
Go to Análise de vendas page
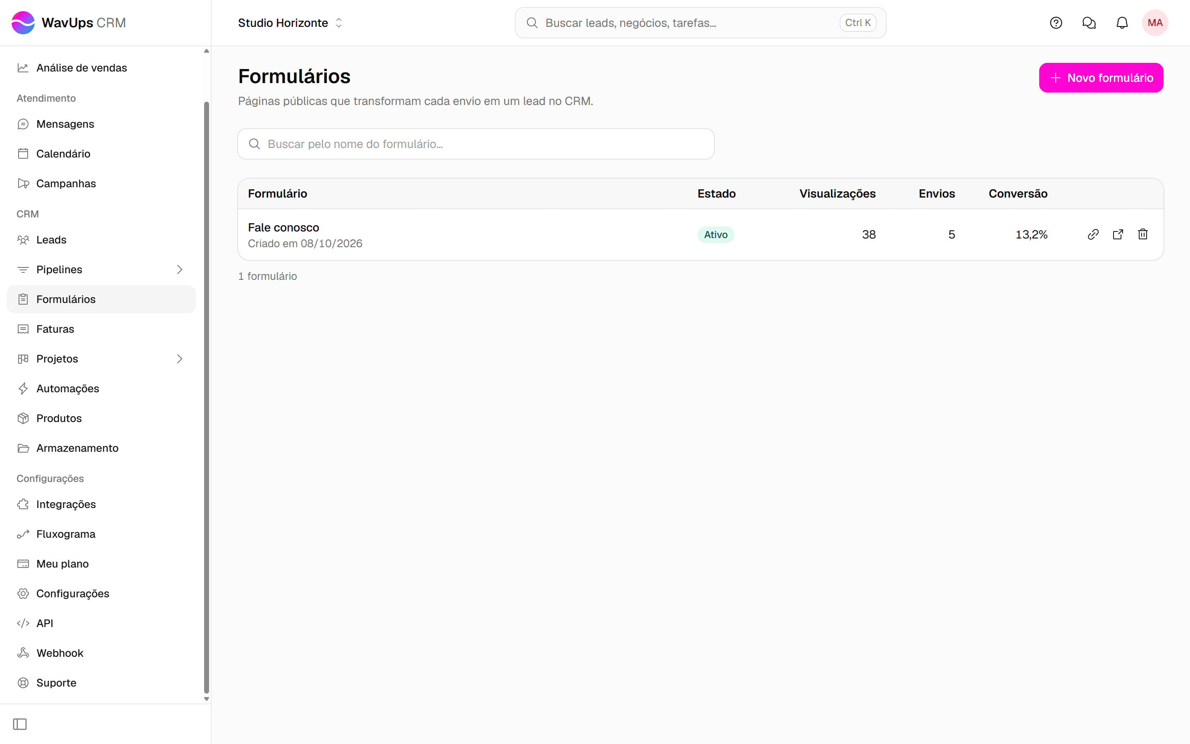click(x=101, y=68)
